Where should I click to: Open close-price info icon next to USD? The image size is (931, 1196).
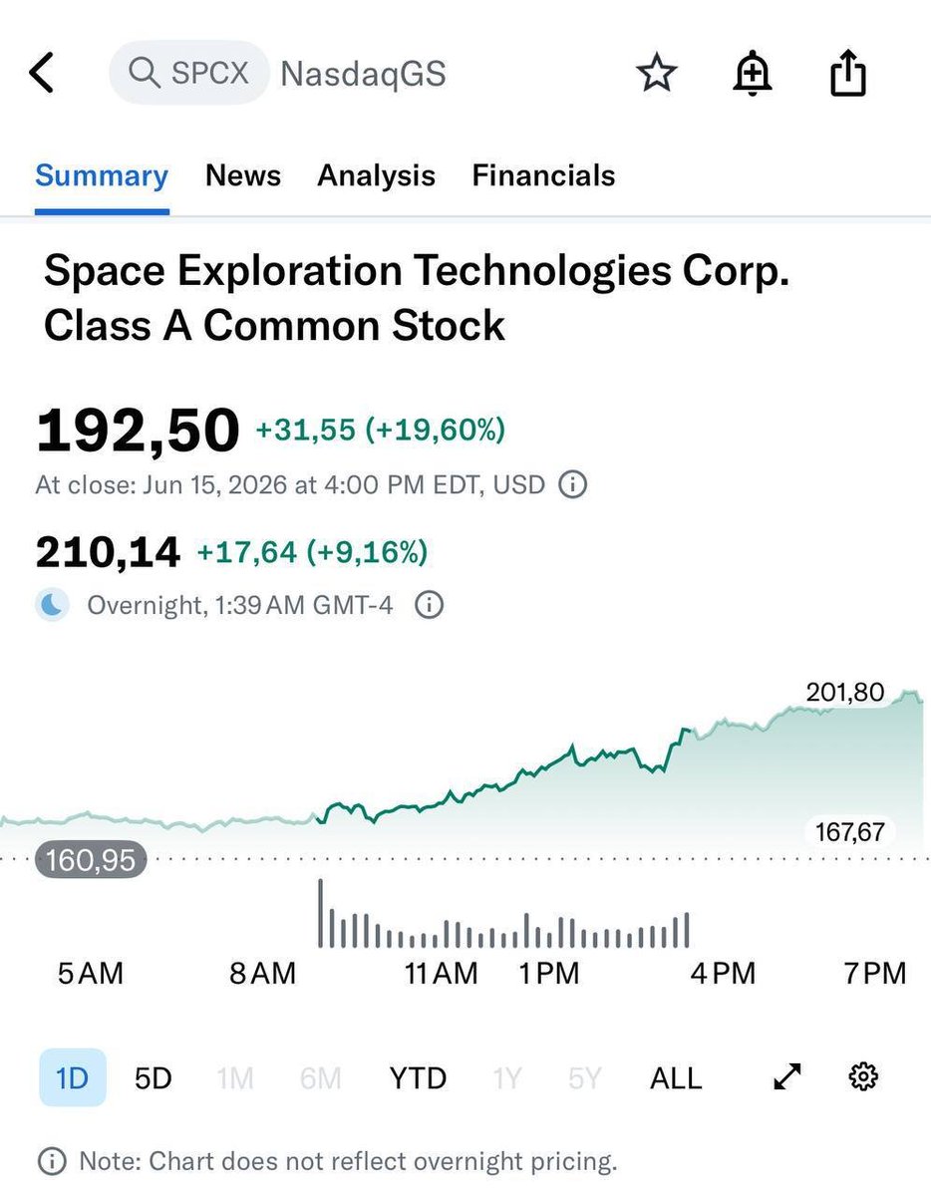(x=572, y=485)
